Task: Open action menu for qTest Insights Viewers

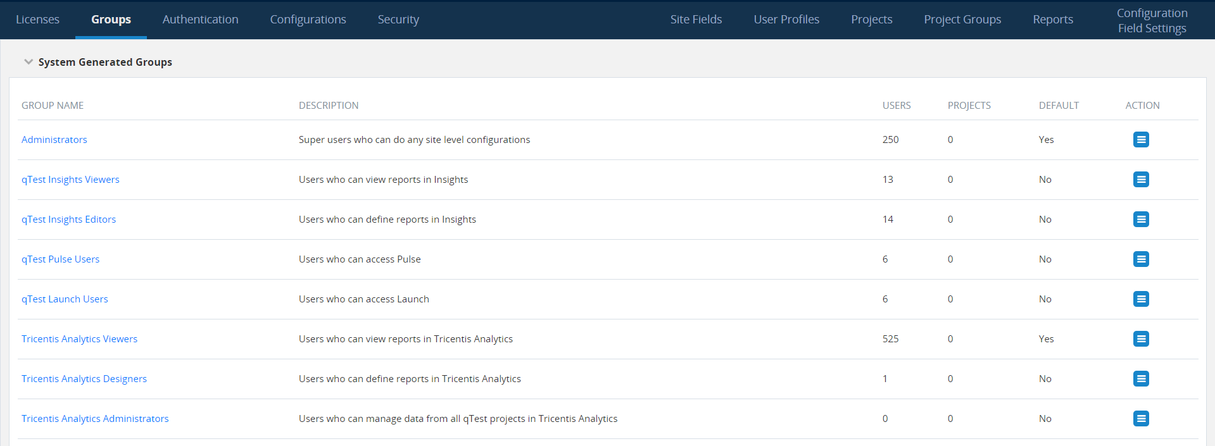Action: 1141,180
